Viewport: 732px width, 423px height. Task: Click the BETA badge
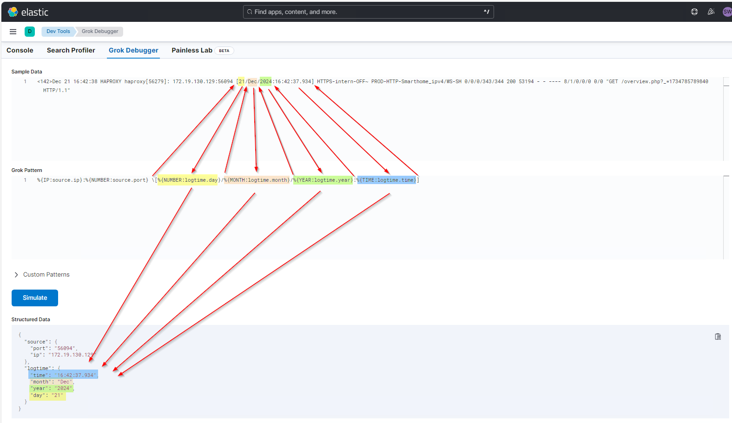[224, 51]
